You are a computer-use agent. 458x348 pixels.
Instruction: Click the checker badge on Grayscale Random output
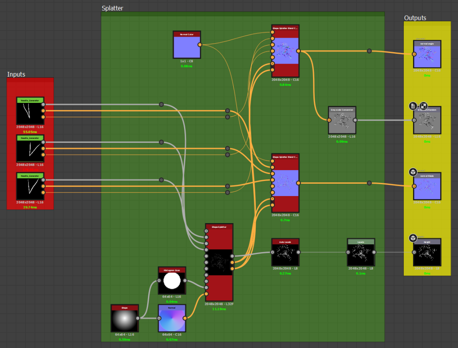tap(423, 106)
